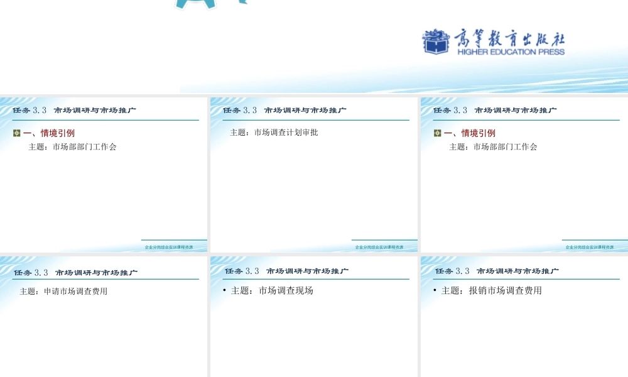Click 一、情境引例 heading on first slide
The width and height of the screenshot is (628, 377).
tap(50, 133)
